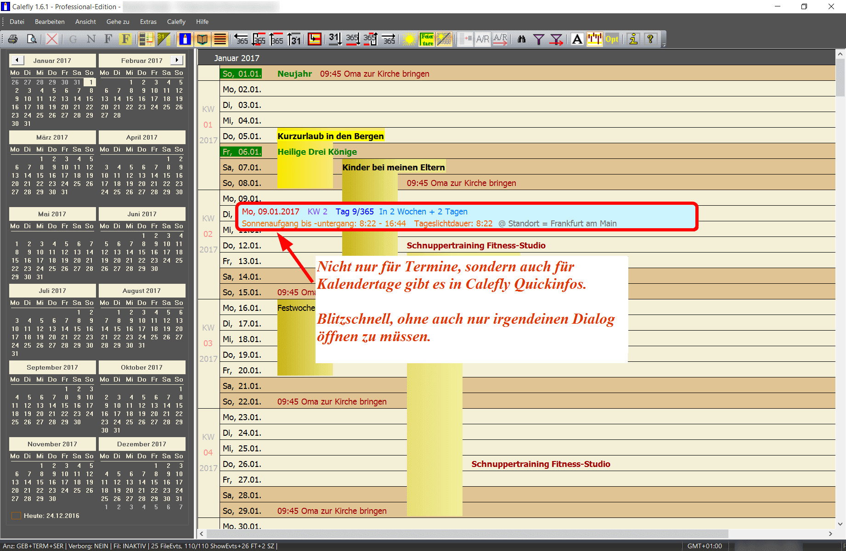Click the right arrow 365 year-forward icon
The height and width of the screenshot is (551, 846).
pyautogui.click(x=389, y=39)
